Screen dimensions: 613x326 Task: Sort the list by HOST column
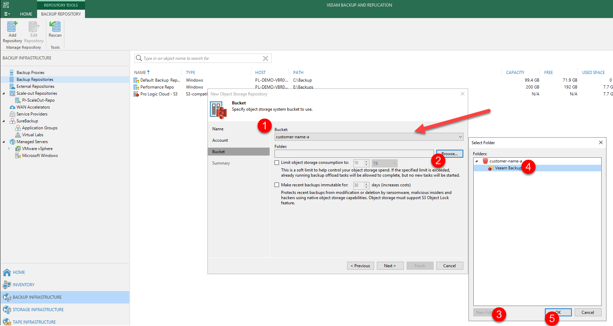pos(260,73)
